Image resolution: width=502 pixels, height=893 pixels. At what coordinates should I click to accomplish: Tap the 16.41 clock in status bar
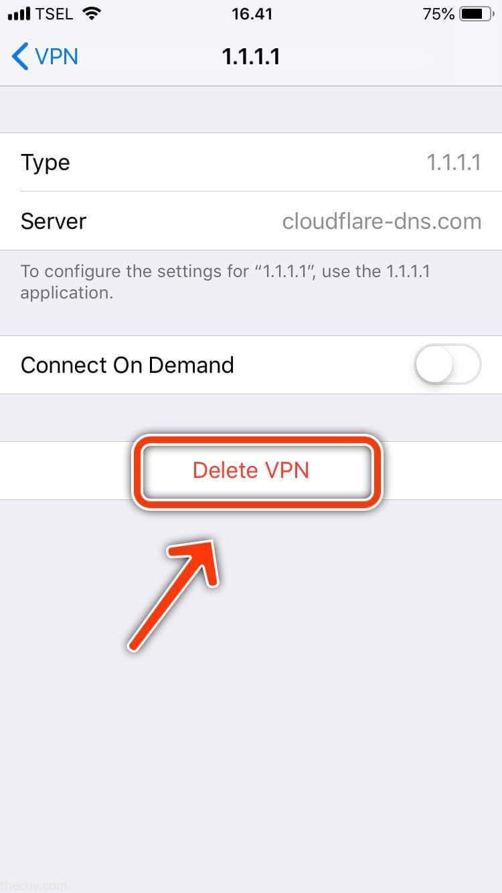252,13
